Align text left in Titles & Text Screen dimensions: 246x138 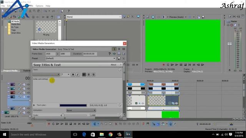click(x=84, y=75)
